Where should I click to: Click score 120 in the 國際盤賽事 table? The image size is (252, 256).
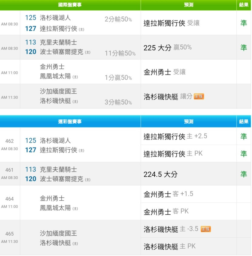(x=31, y=52)
